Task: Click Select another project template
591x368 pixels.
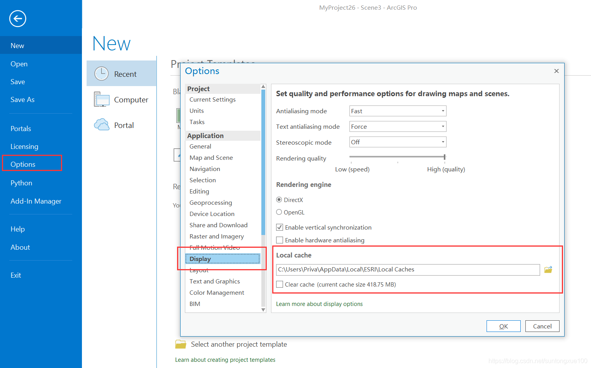Action: [239, 344]
